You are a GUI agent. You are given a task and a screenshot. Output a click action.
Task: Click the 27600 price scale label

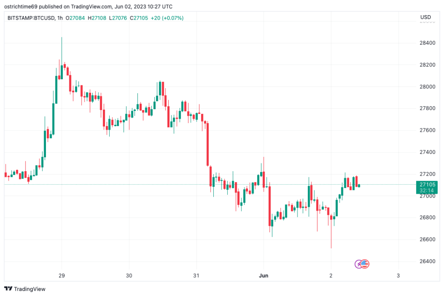click(426, 130)
